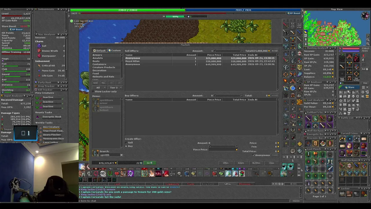
Task: Adjust the Sell Offers amount slider
Action: point(228,51)
